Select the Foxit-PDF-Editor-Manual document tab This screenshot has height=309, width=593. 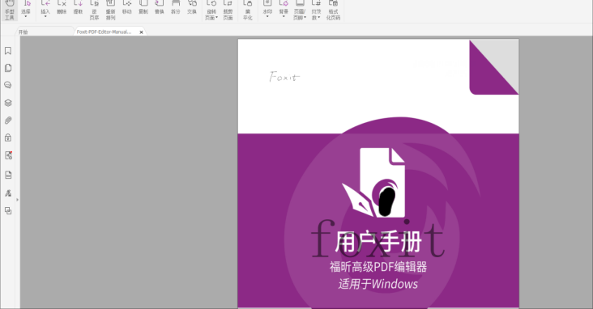104,32
